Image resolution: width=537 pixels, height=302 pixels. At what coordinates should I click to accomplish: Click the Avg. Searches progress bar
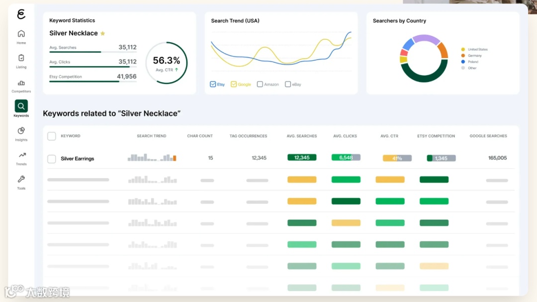pyautogui.click(x=93, y=52)
